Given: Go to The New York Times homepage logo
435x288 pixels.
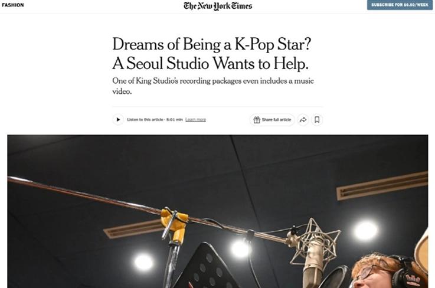Looking at the screenshot, I should click(x=218, y=6).
